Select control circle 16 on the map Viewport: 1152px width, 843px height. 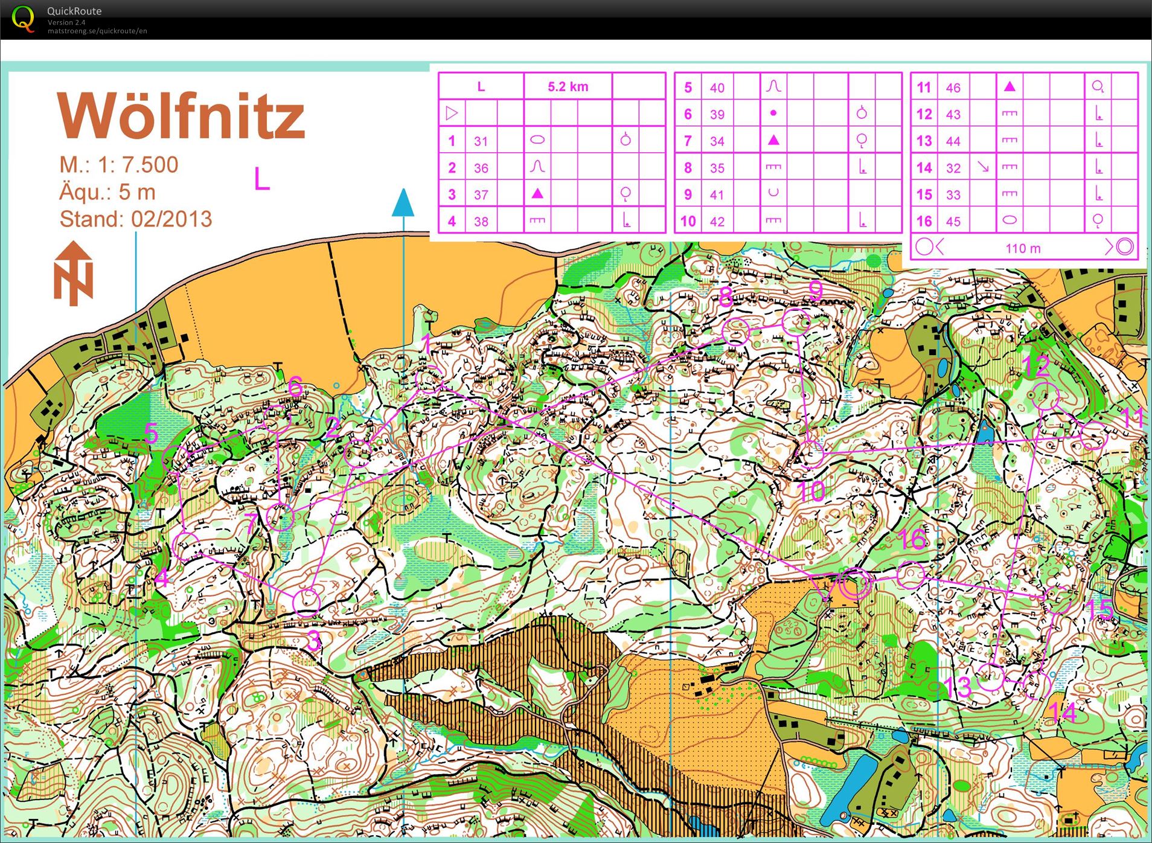coord(910,575)
